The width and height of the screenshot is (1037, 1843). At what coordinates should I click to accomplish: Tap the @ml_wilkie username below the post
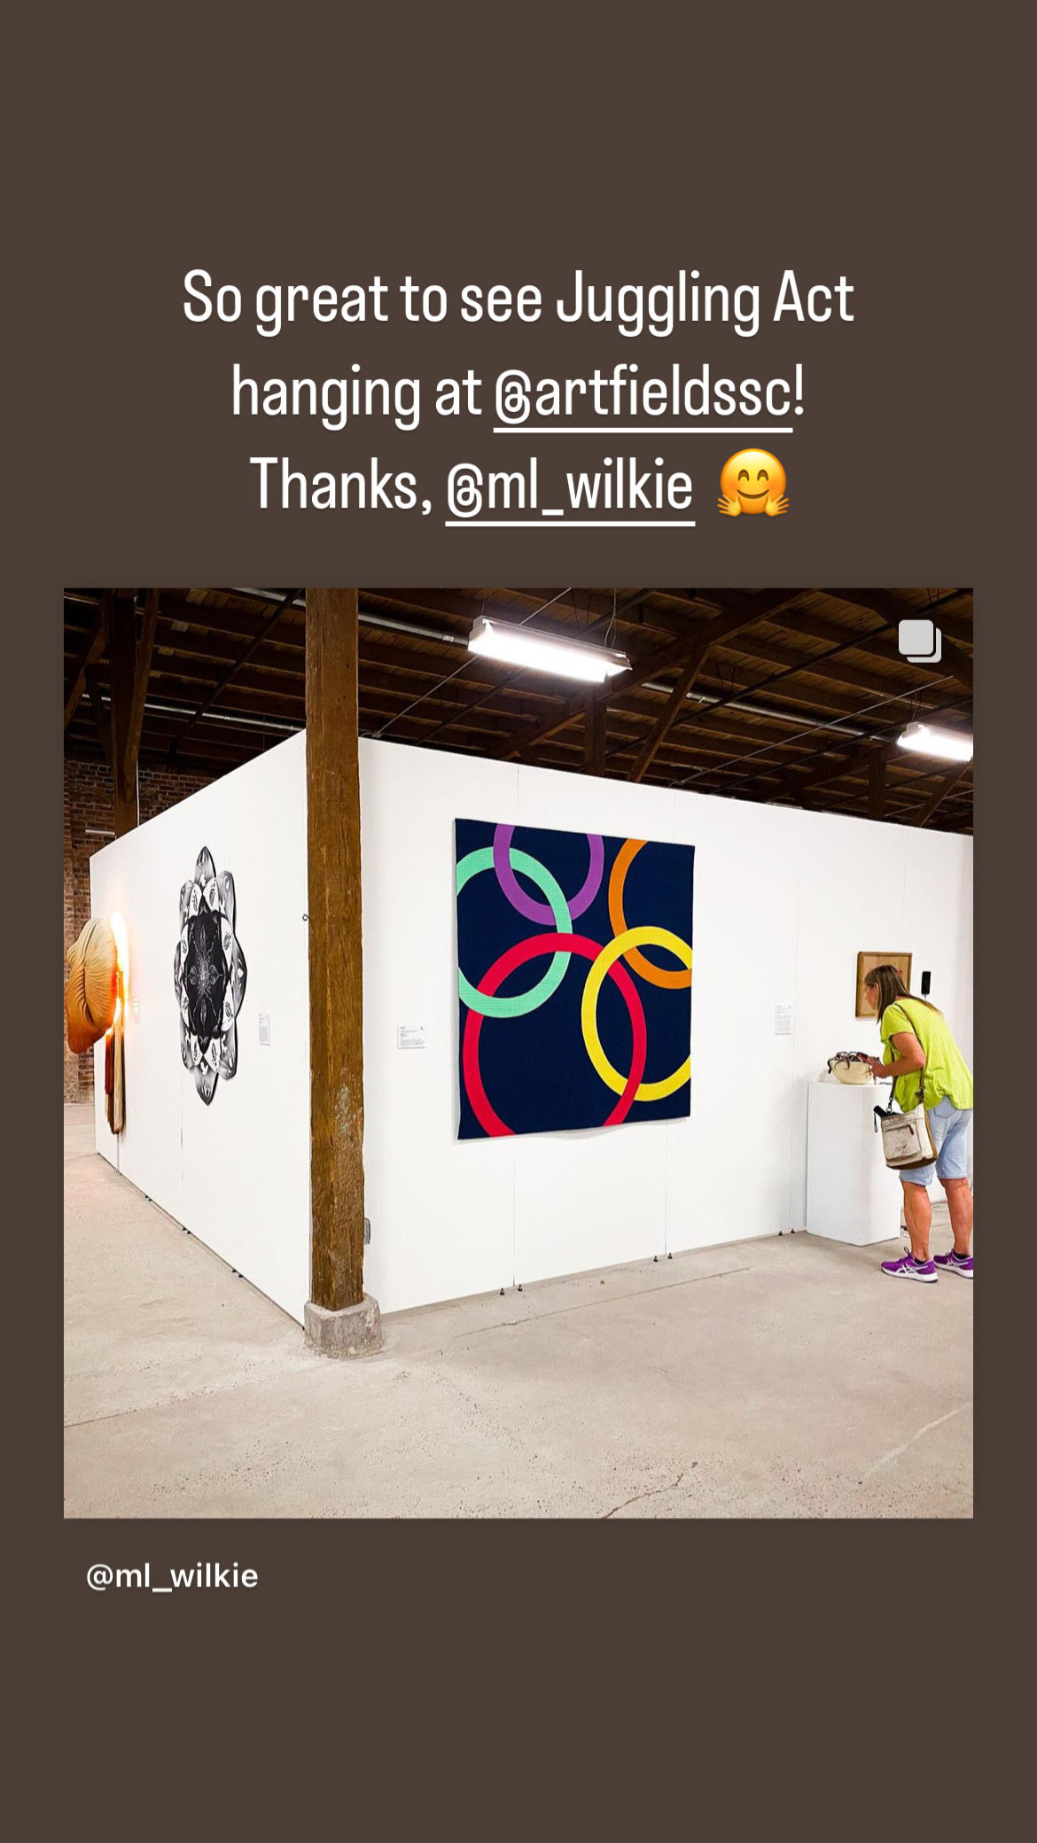coord(172,1575)
